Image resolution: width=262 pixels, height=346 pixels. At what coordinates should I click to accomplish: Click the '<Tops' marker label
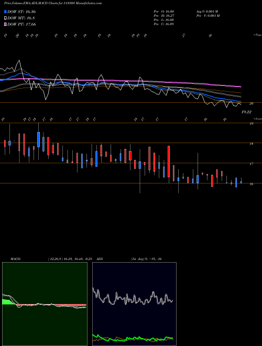click(x=257, y=35)
